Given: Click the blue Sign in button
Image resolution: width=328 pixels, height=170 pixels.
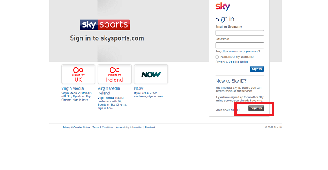Looking at the screenshot, I should (x=257, y=69).
